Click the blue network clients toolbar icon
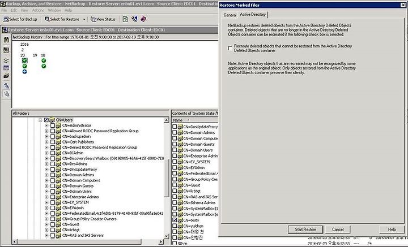Image resolution: width=408 pixels, height=247 pixels. point(134,19)
